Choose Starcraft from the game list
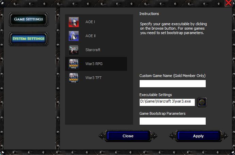 [x=96, y=50]
